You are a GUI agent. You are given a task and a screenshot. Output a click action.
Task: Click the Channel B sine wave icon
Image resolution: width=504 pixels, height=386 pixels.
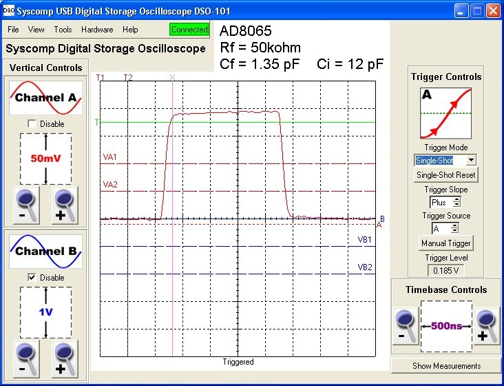pyautogui.click(x=45, y=252)
